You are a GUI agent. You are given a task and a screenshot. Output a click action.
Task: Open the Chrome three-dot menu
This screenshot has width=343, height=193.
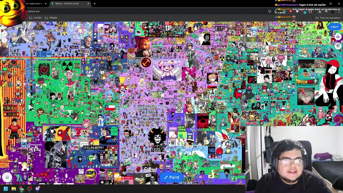[x=339, y=11]
